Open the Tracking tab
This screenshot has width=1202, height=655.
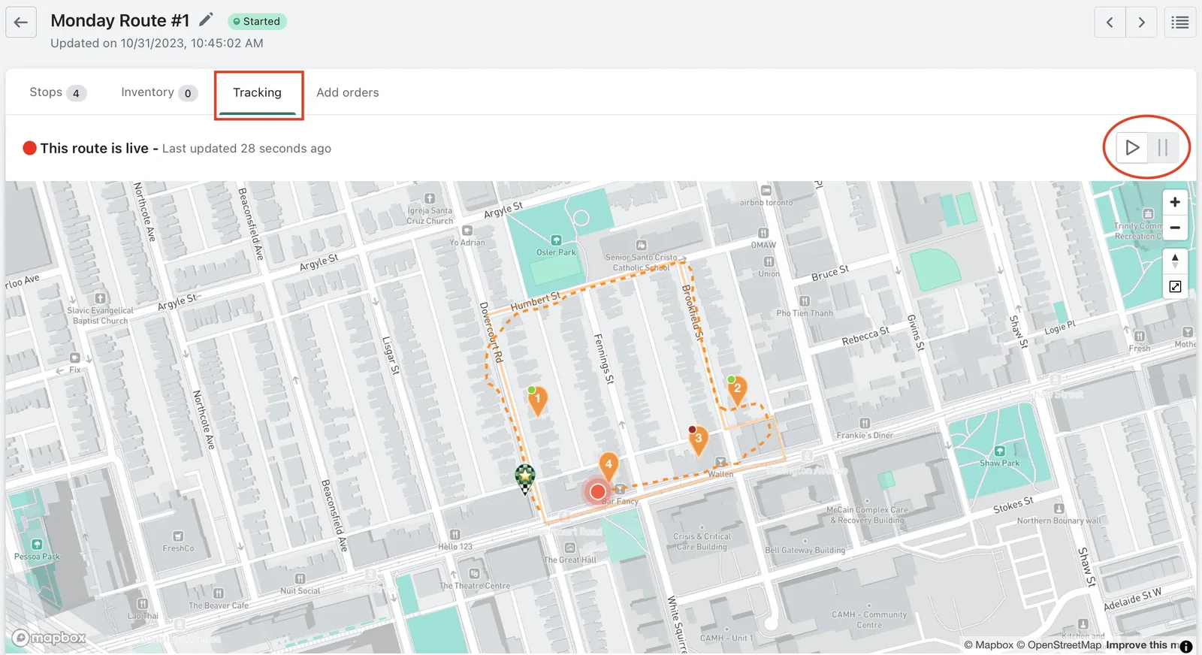tap(257, 92)
